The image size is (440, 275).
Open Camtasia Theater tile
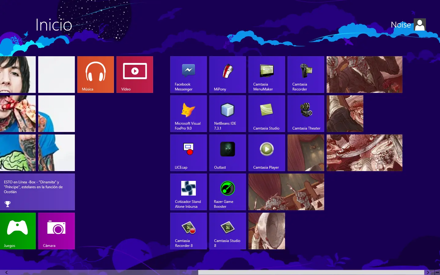coord(306,114)
